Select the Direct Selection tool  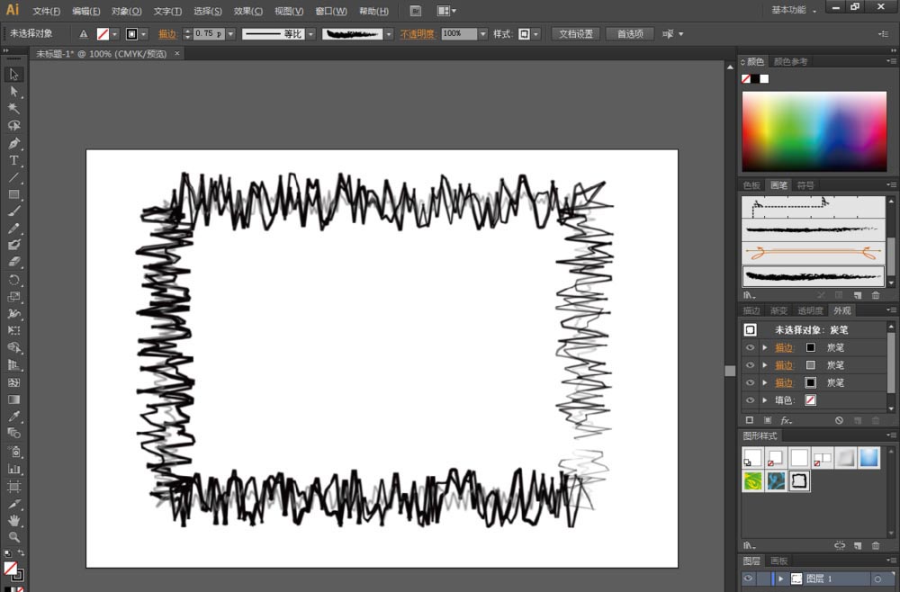[x=13, y=92]
